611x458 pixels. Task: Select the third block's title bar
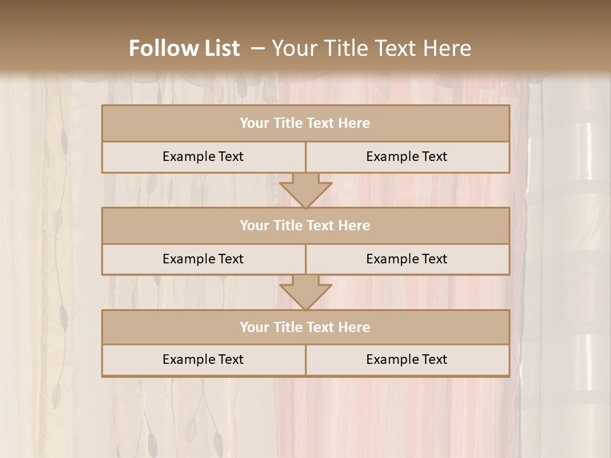(x=305, y=327)
